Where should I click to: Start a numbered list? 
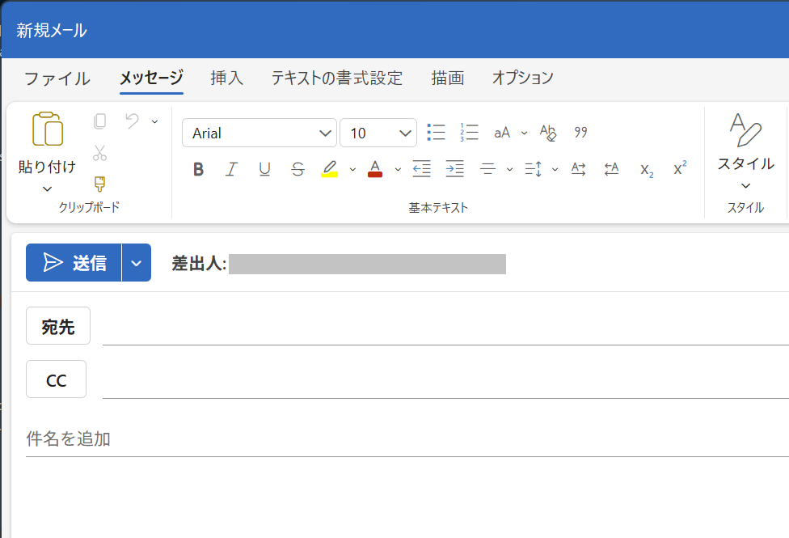click(x=469, y=132)
